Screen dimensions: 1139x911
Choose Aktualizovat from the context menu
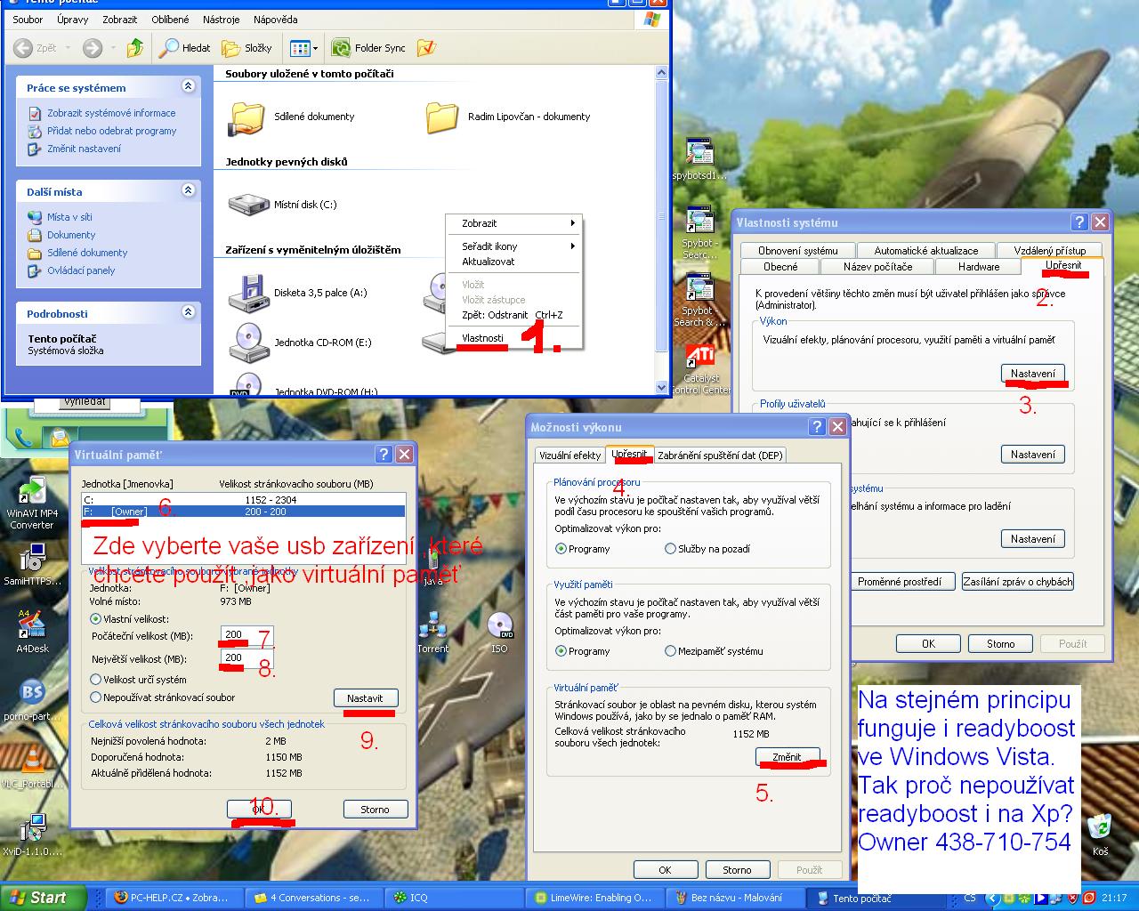(x=513, y=262)
